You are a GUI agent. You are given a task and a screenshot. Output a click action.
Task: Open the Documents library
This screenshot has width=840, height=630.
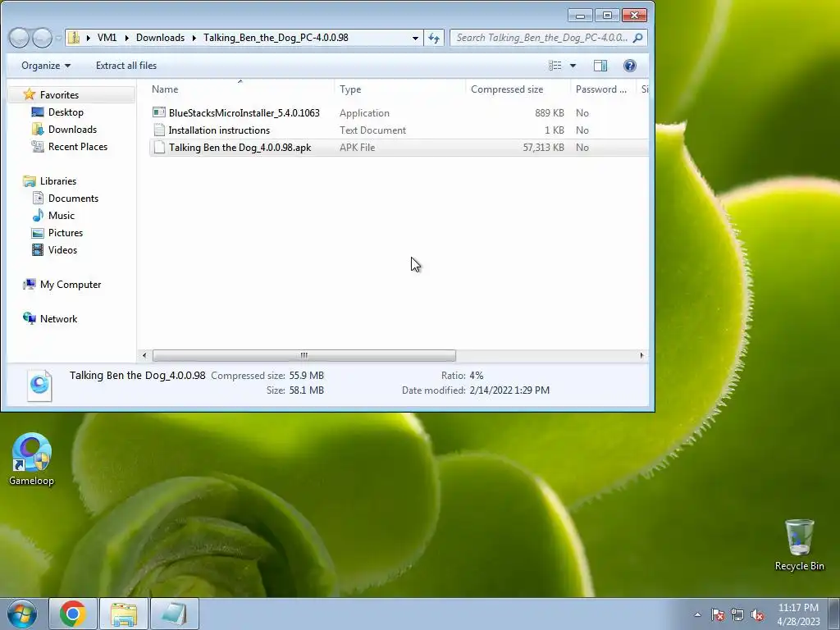tap(73, 199)
